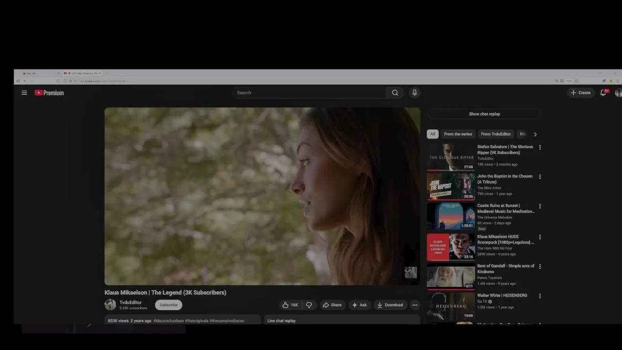This screenshot has width=622, height=350.
Task: Open the Ask AI feature
Action: tap(360, 305)
